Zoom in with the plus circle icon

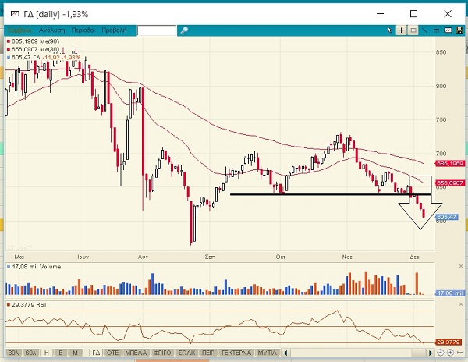coord(450,353)
